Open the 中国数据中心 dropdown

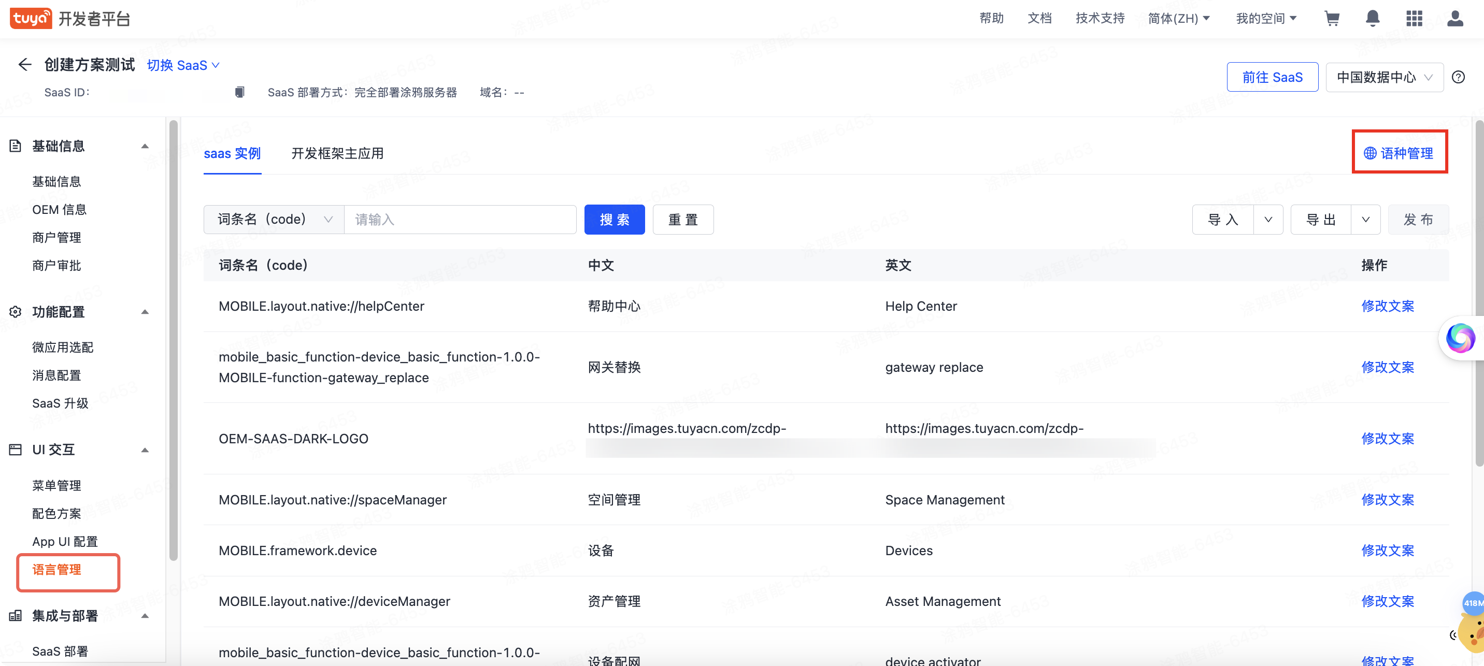point(1384,77)
